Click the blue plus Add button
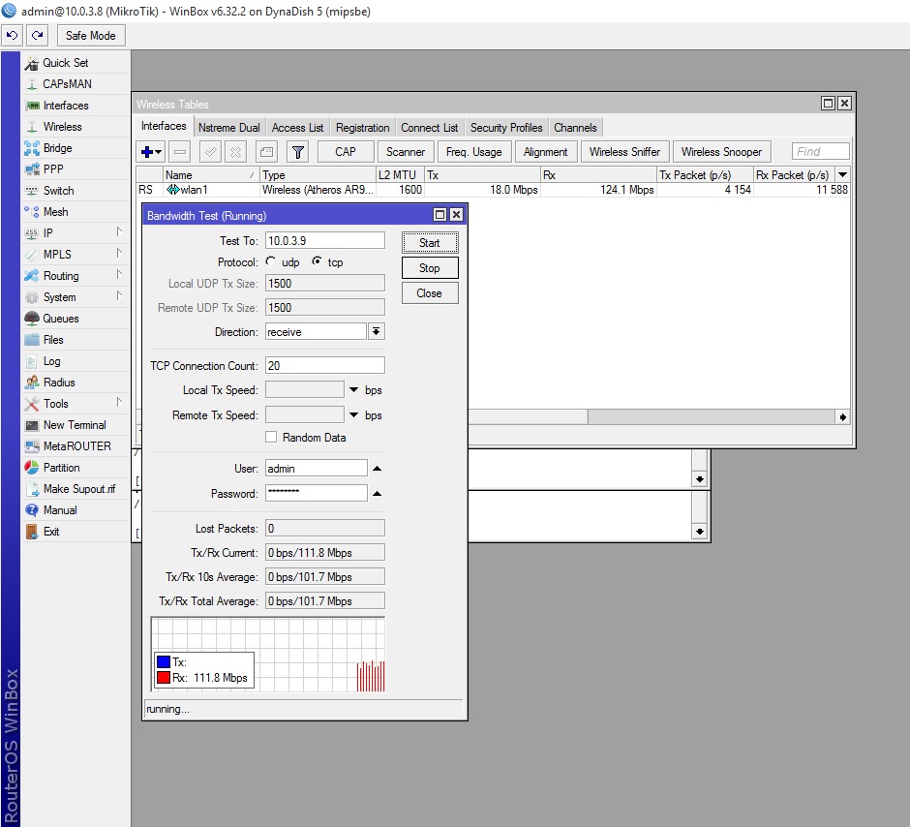The width and height of the screenshot is (910, 827). pos(147,152)
